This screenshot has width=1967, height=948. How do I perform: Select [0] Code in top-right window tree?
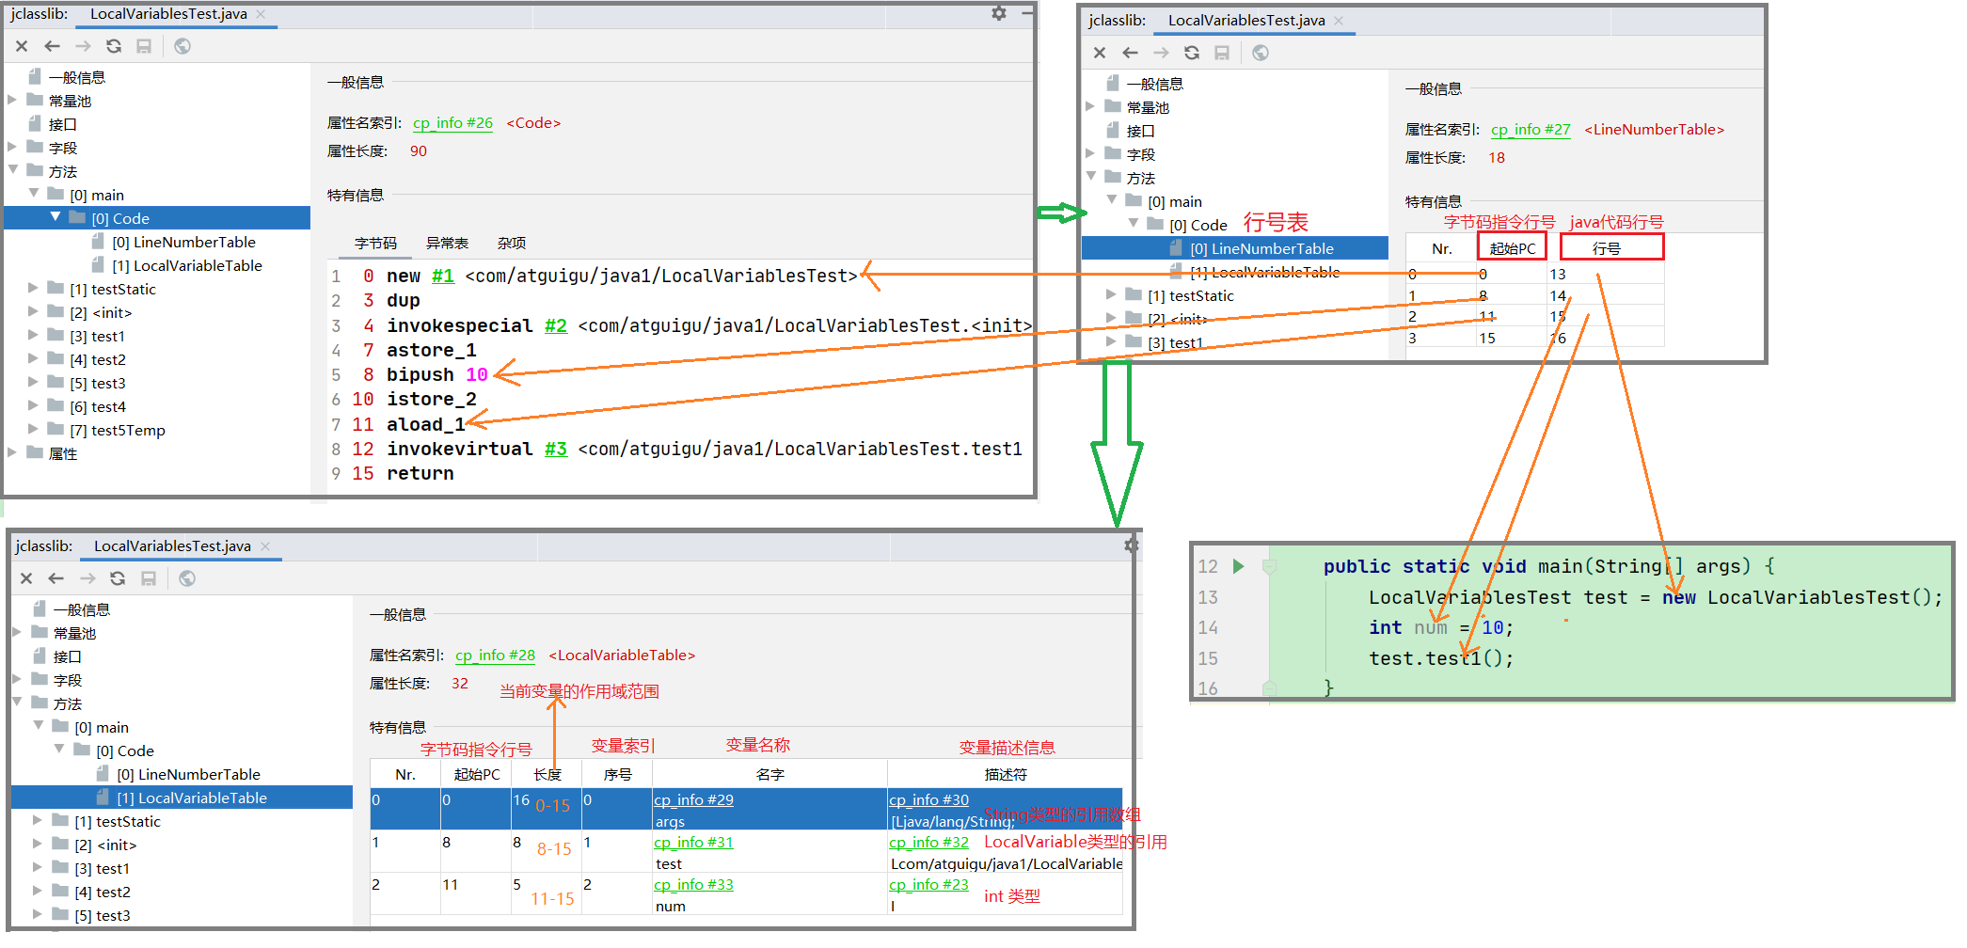(1198, 226)
